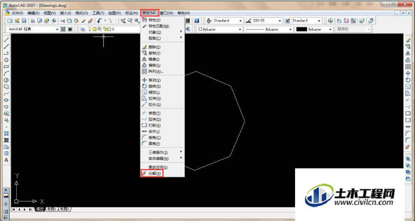Select the Hatch tool in draw toolbar

[6, 134]
